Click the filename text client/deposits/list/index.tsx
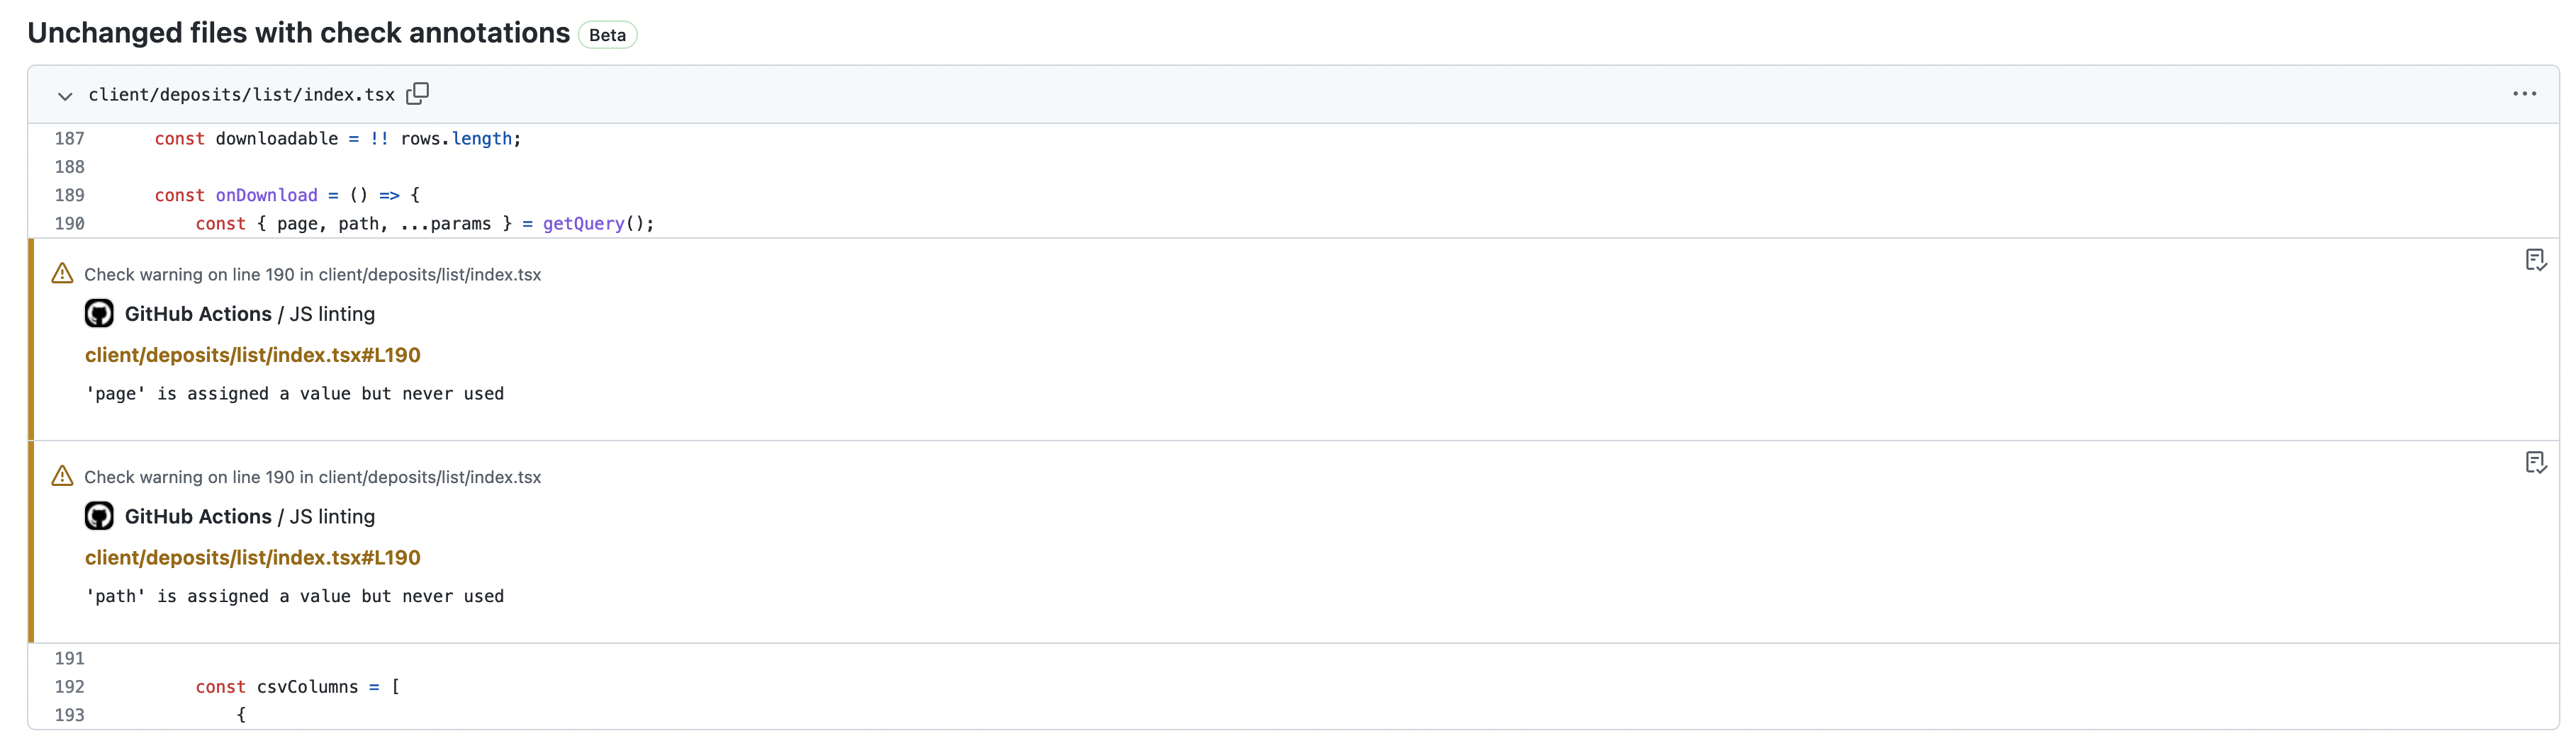Screen dimensions: 2576x748 (x=241, y=95)
